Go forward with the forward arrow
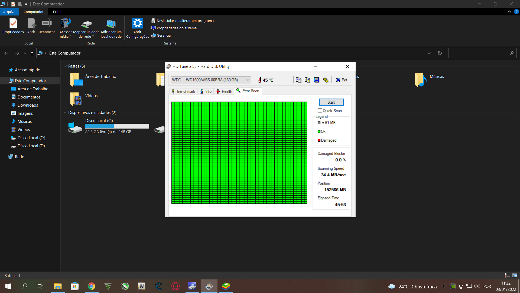 point(17,53)
